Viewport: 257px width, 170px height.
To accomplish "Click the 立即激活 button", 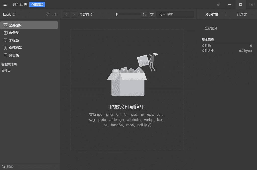I will click(x=37, y=5).
